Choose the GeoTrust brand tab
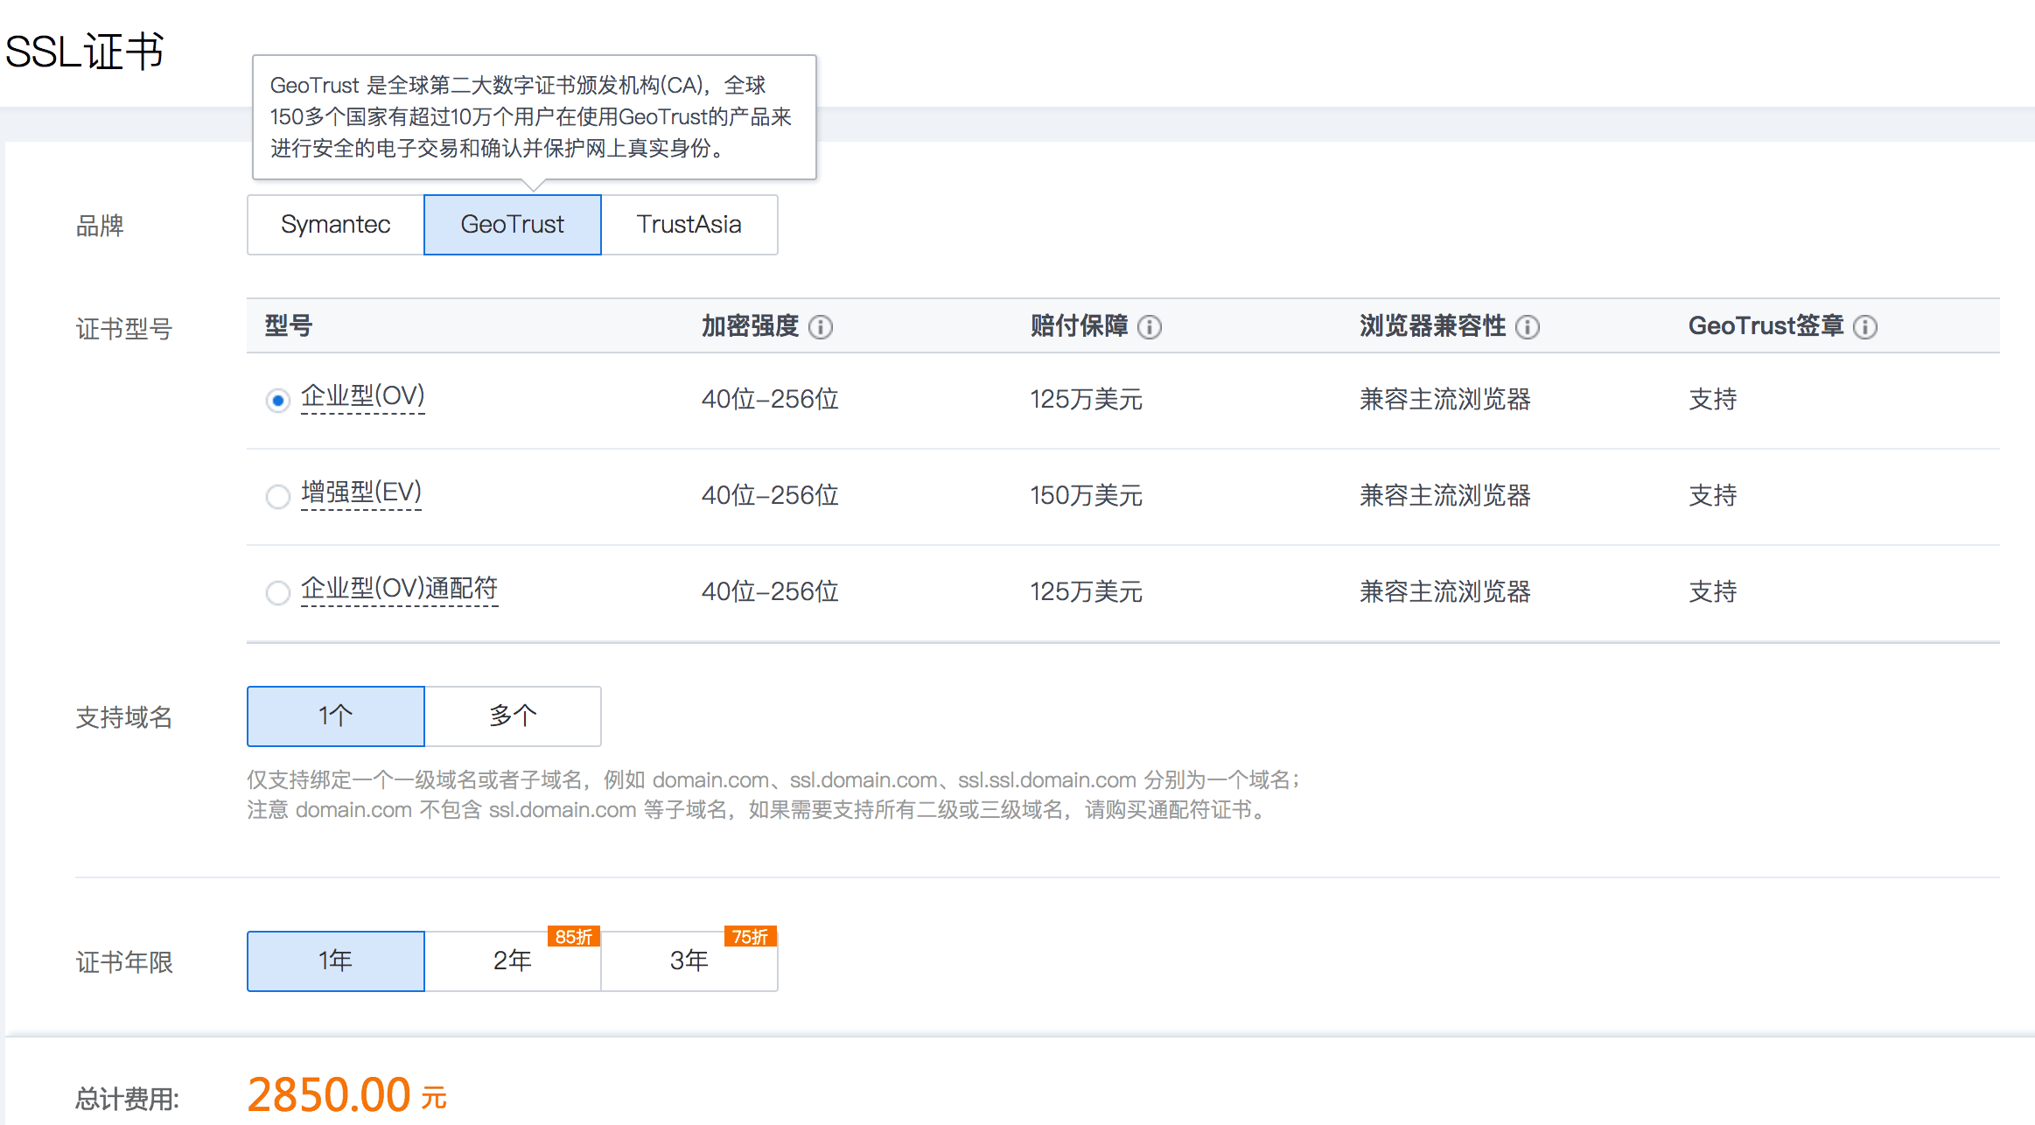The height and width of the screenshot is (1125, 2035). pyautogui.click(x=513, y=225)
